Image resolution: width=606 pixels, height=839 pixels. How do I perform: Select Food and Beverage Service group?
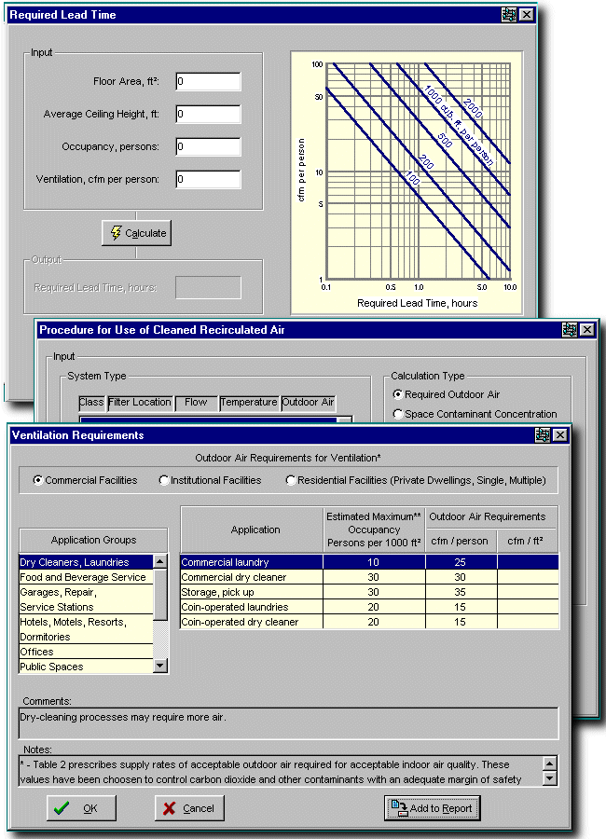[x=84, y=577]
